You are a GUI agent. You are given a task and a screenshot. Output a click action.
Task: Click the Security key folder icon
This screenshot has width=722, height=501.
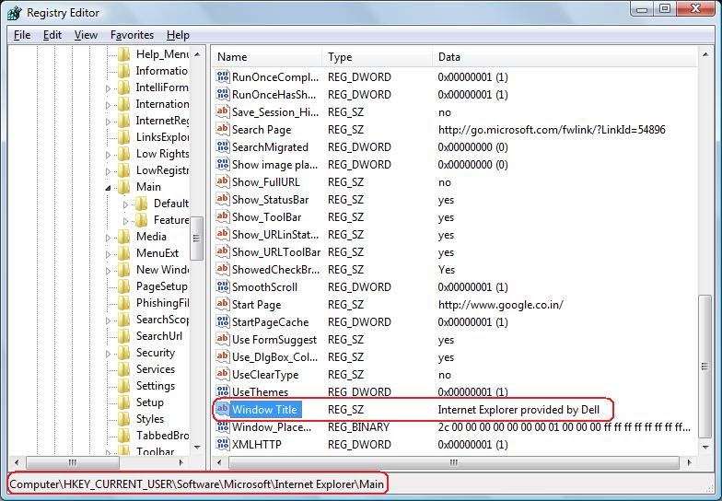[x=124, y=352]
